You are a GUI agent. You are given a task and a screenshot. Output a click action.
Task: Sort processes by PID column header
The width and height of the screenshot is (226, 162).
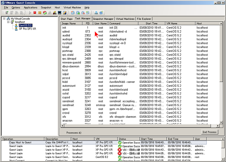[88, 23]
